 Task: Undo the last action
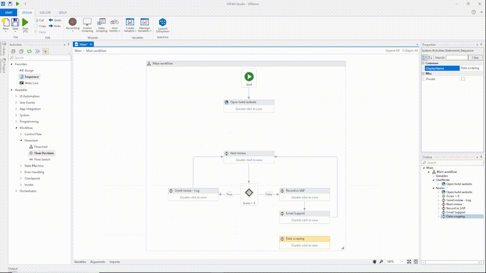tap(55, 20)
